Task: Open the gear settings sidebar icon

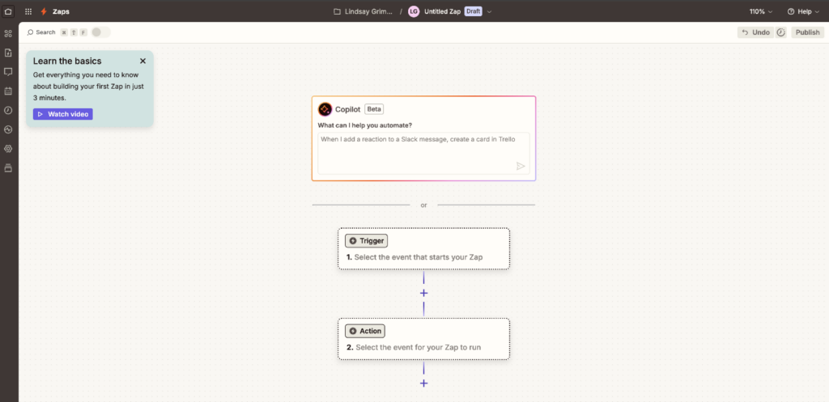Action: pyautogui.click(x=8, y=149)
